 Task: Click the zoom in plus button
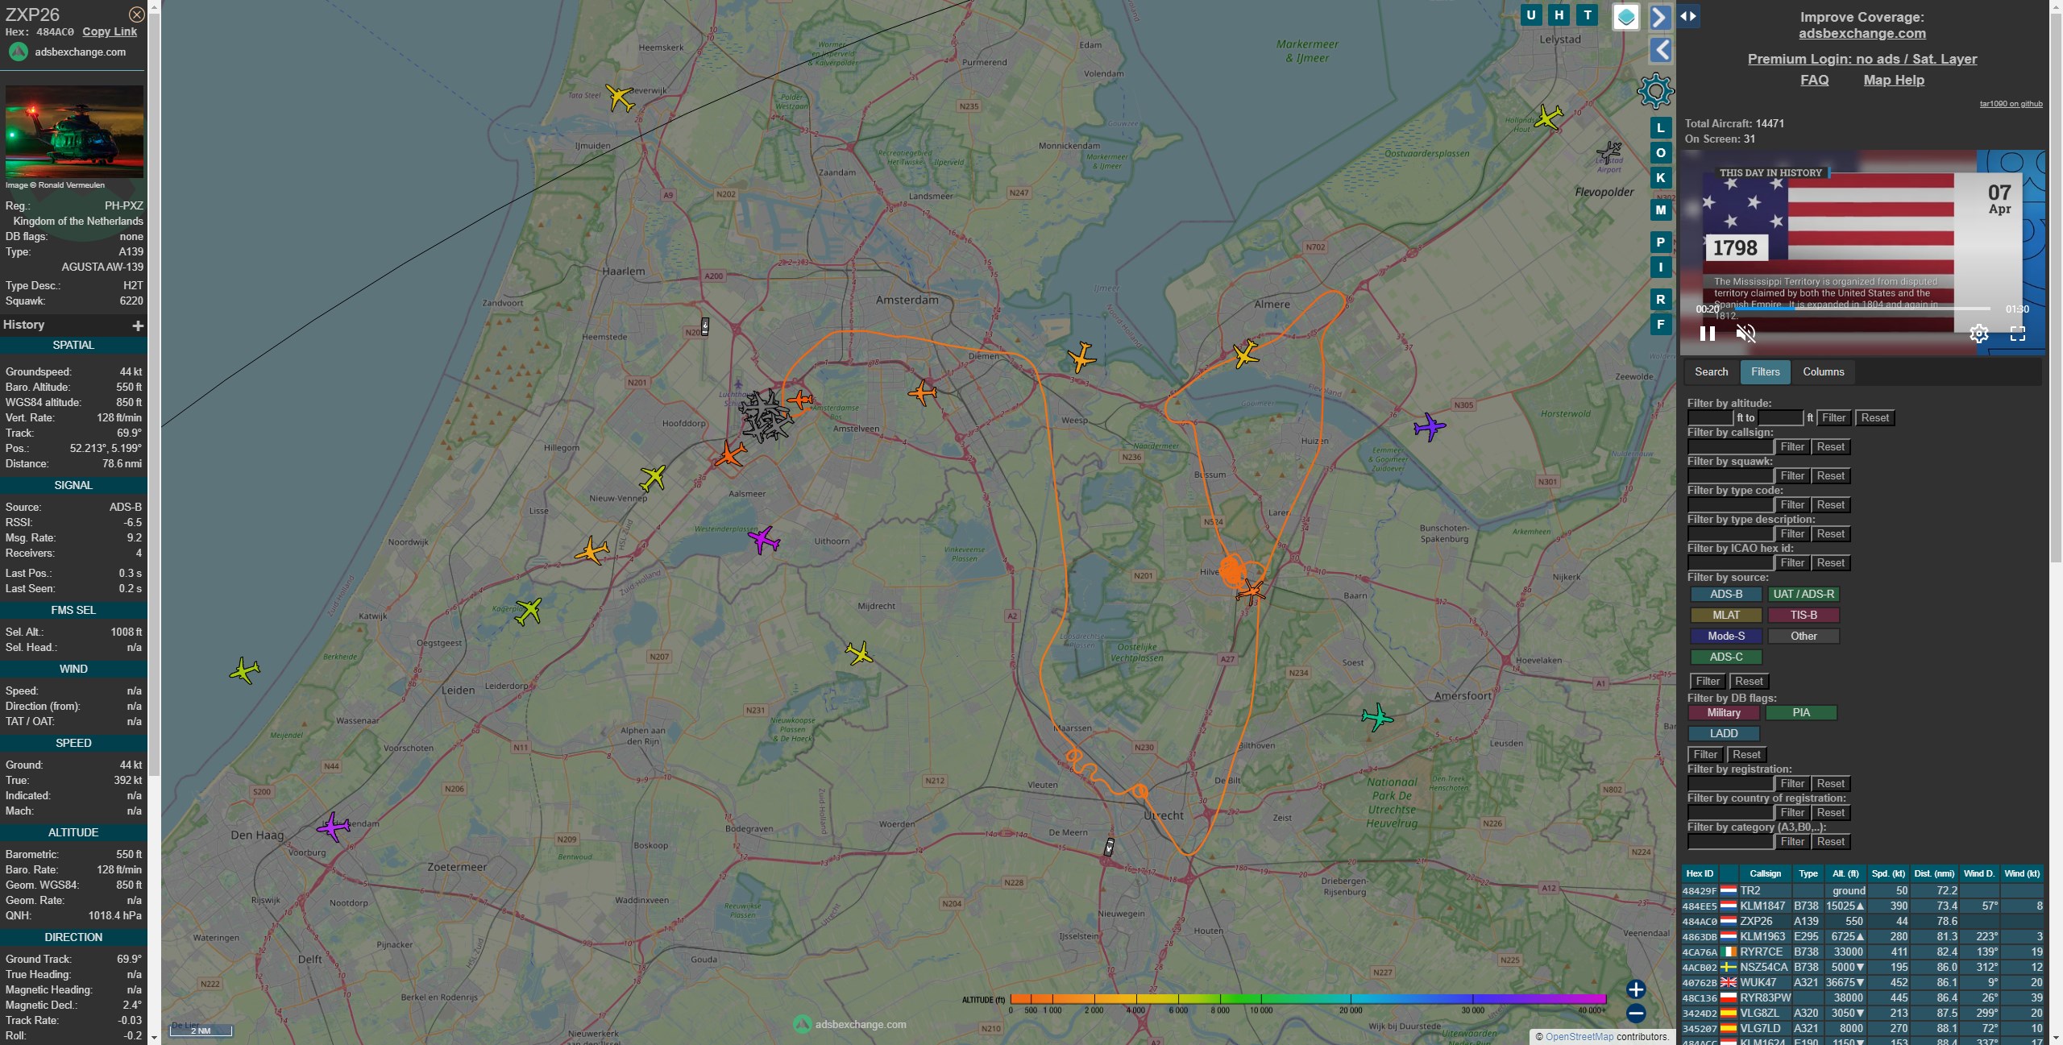(x=1635, y=989)
